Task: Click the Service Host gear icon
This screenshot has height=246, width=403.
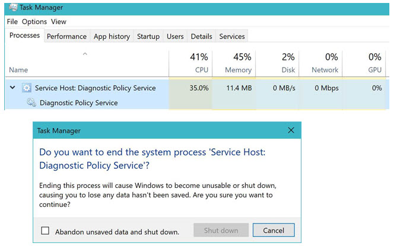Action: click(x=27, y=88)
